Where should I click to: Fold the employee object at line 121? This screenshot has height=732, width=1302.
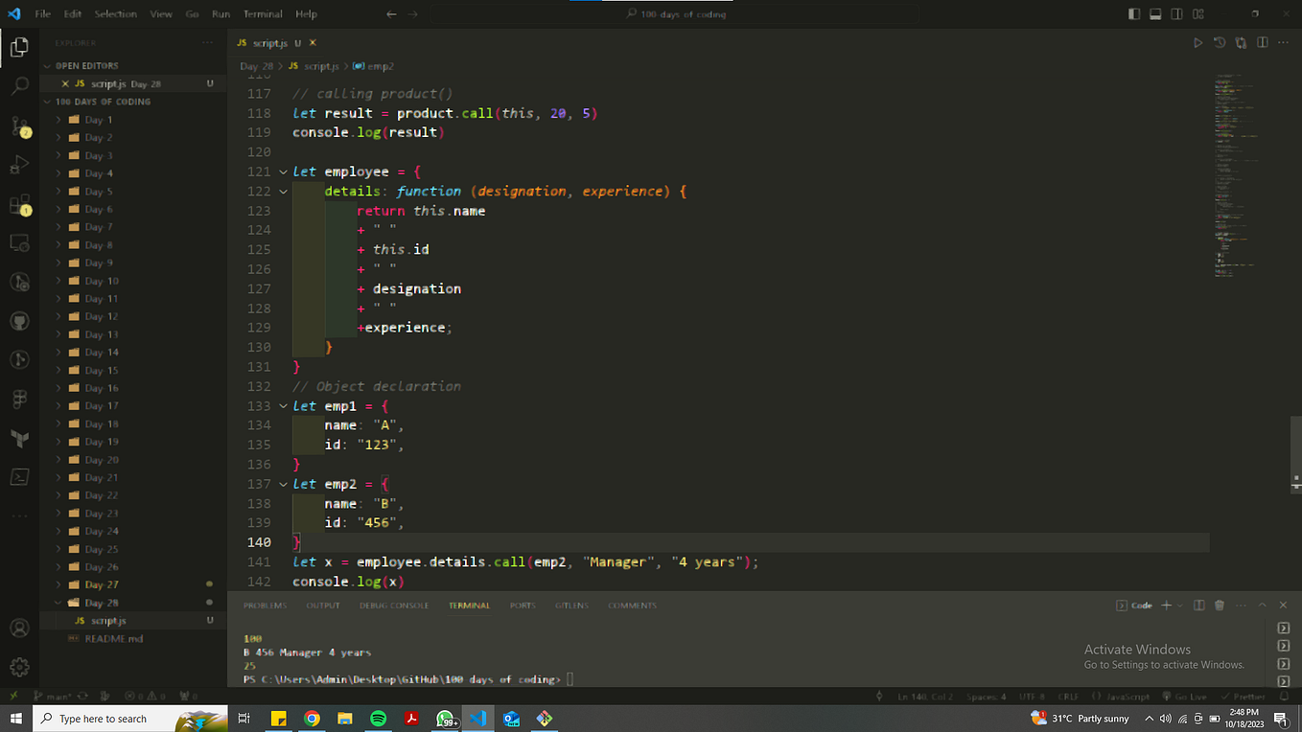click(x=283, y=172)
